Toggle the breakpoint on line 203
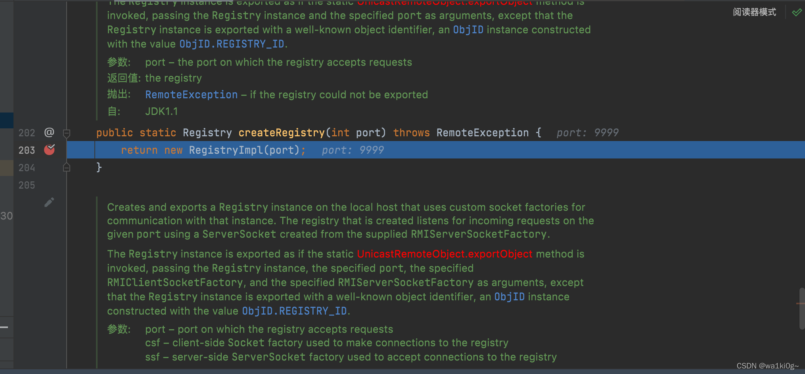Viewport: 805px width, 374px height. pos(50,150)
